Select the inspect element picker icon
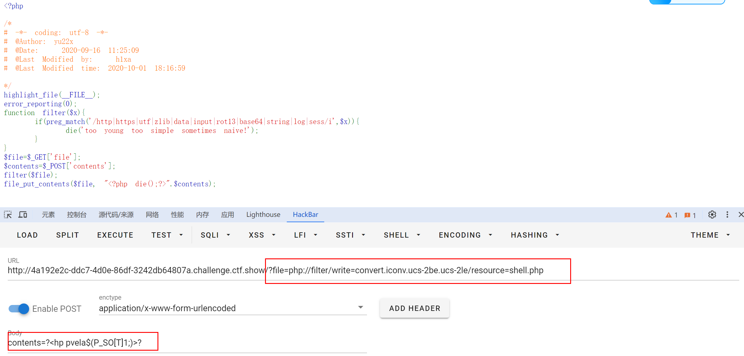 8,214
